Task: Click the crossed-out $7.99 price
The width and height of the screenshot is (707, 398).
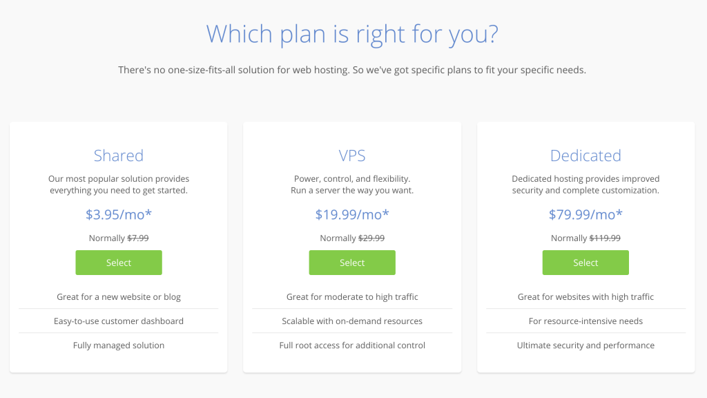Action: 138,238
